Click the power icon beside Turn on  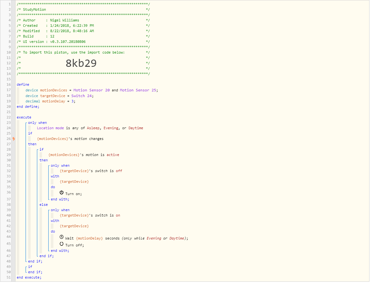coord(62,193)
